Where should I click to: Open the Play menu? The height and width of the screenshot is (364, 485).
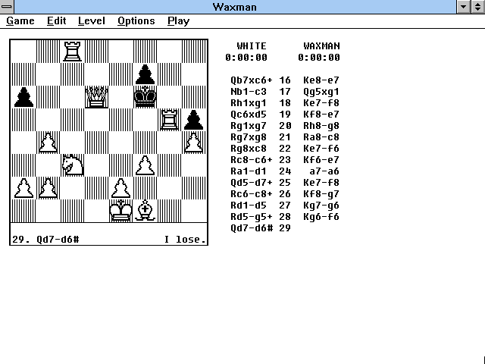tap(179, 21)
